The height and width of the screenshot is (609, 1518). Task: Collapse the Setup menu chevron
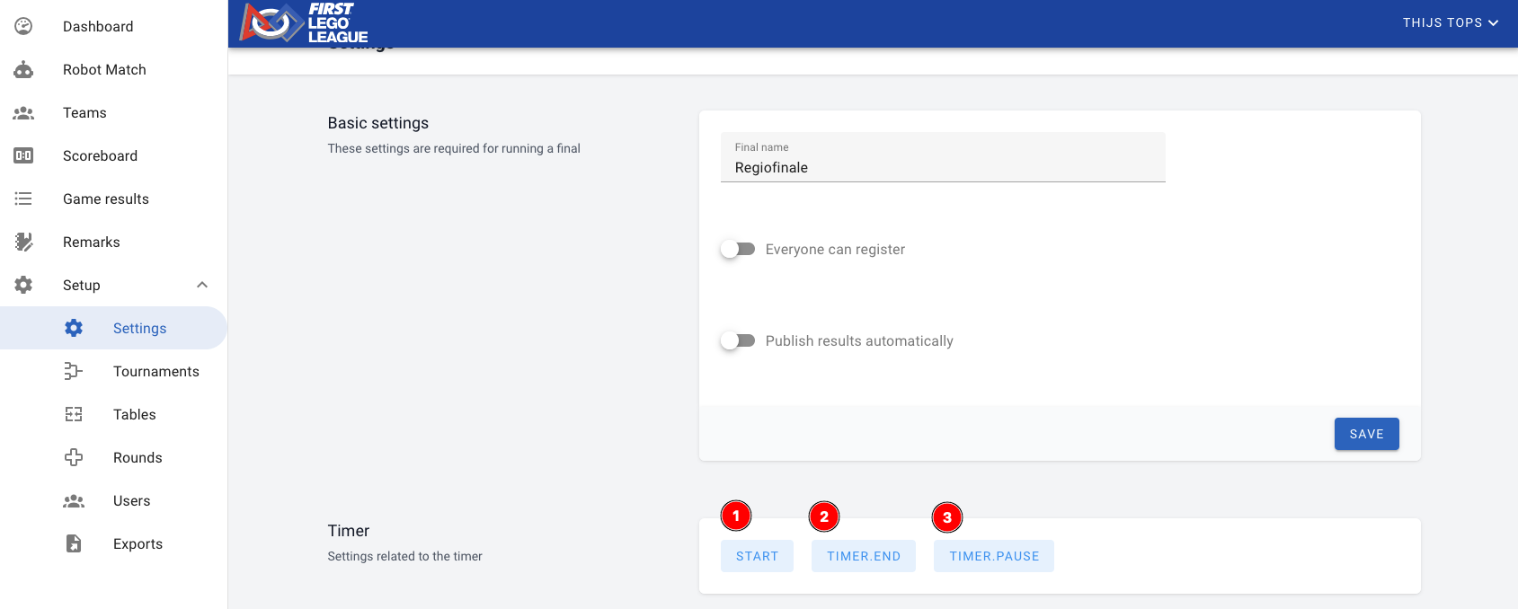[202, 286]
